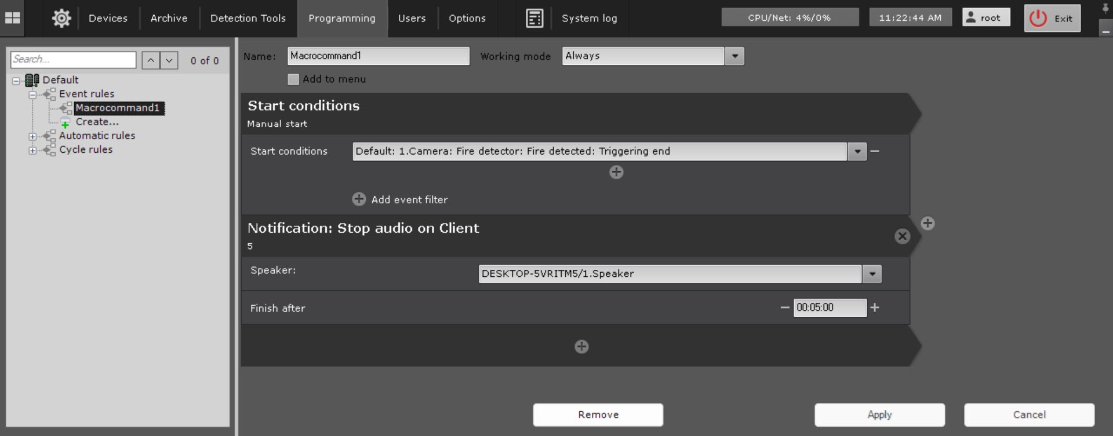Click the Finish after time field
1113x436 pixels.
[x=830, y=307]
